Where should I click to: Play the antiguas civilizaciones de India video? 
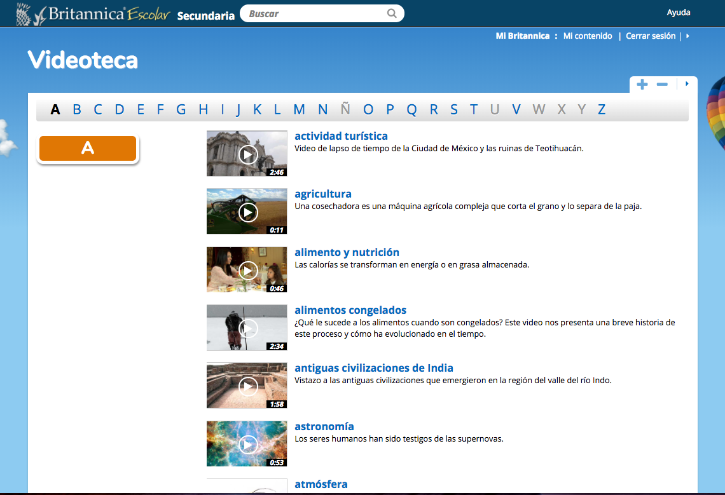247,386
